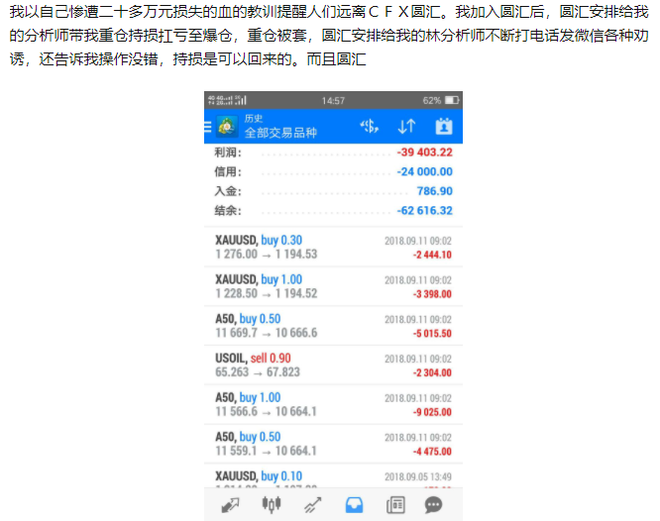Image resolution: width=660 pixels, height=521 pixels.
Task: Open the calendar date range icon
Action: click(x=444, y=126)
